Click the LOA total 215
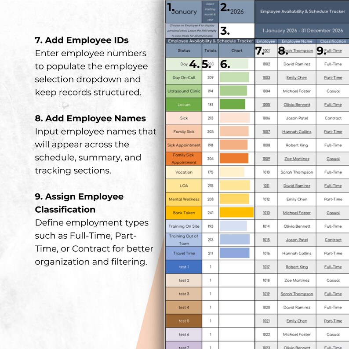 tap(211, 185)
